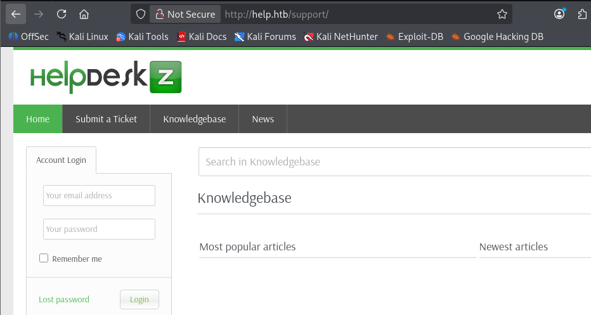The height and width of the screenshot is (315, 591).
Task: Click the browser back arrow button
Action: [16, 14]
